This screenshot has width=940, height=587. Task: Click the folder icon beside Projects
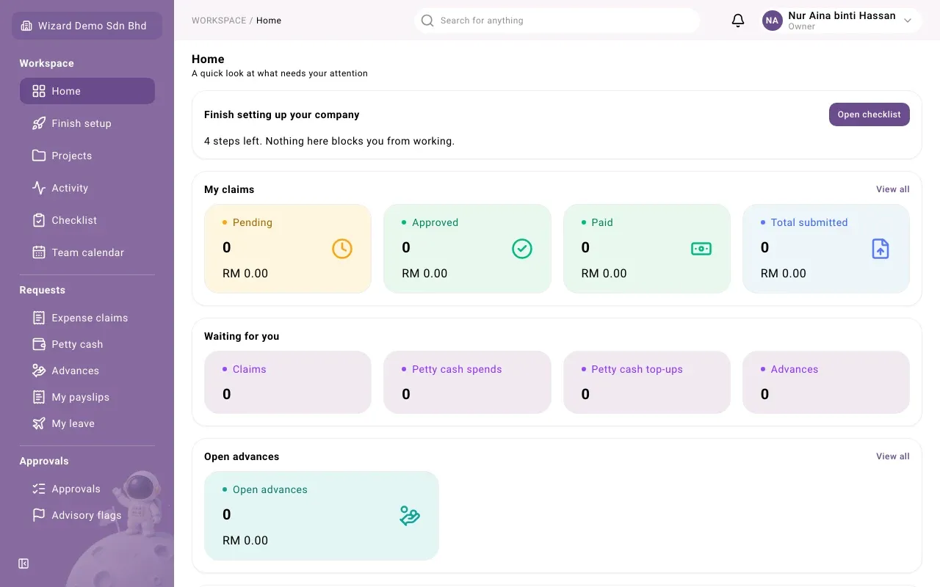pyautogui.click(x=39, y=156)
